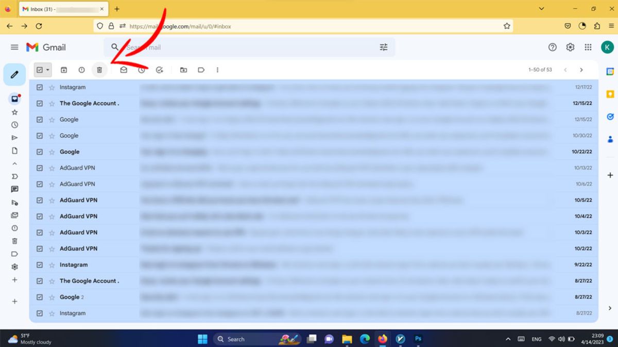Bookmark this page star icon
Image resolution: width=618 pixels, height=347 pixels.
pos(507,26)
